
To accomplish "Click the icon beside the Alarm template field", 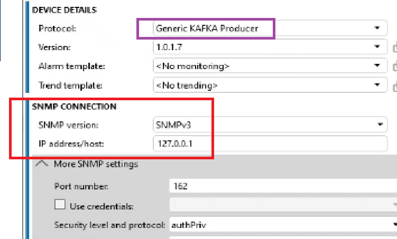I will click(x=394, y=66).
